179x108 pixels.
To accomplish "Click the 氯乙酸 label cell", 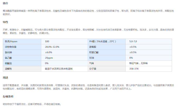I will (x=22, y=58).
